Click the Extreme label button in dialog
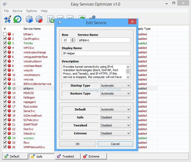Image resolution: width=191 pixels, height=162 pixels. pos(80,133)
